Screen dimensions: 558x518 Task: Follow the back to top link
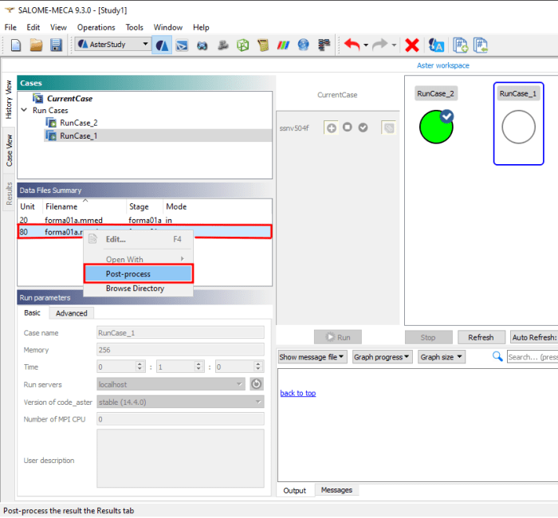pos(298,393)
